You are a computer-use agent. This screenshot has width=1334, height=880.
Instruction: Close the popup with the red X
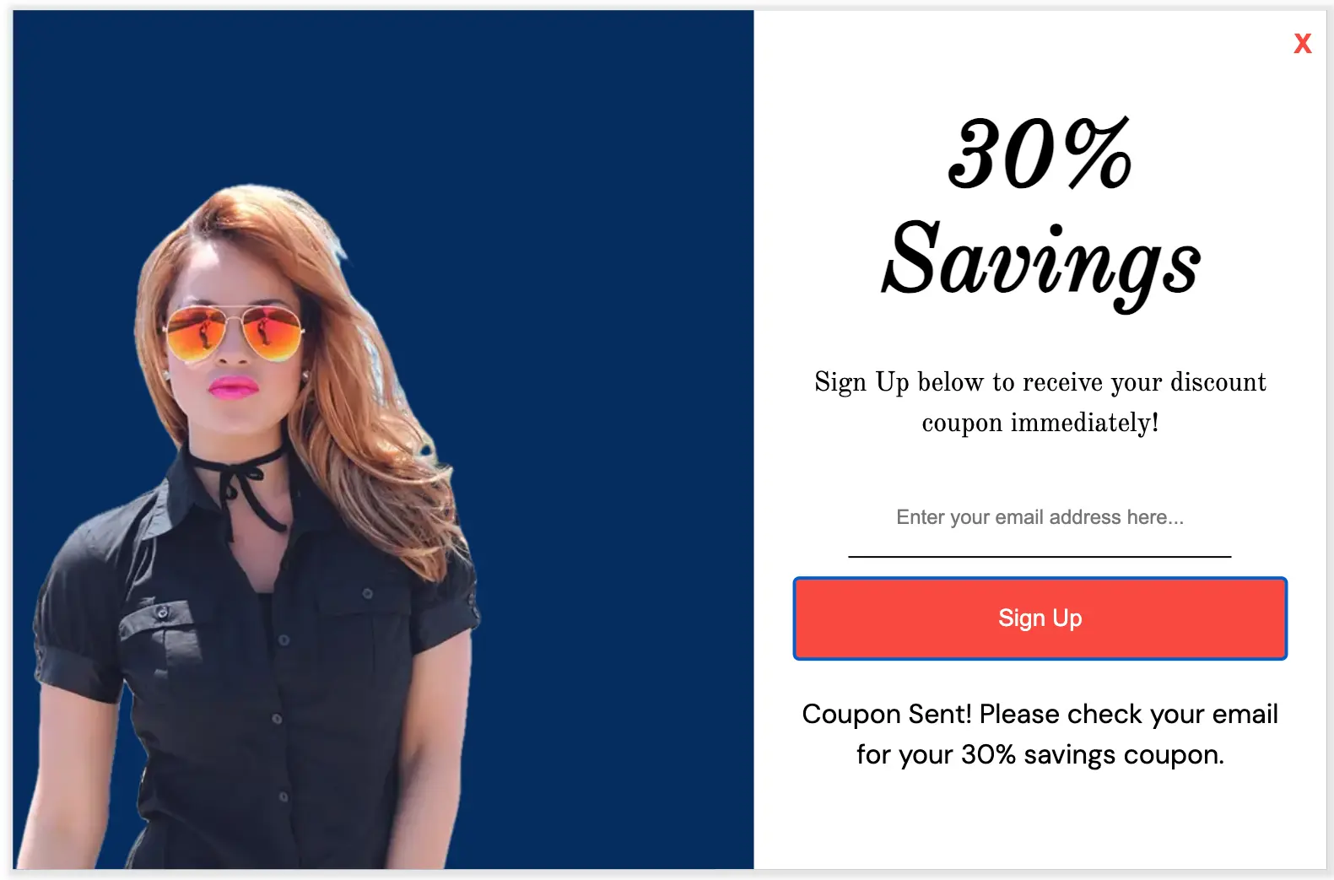(1302, 44)
